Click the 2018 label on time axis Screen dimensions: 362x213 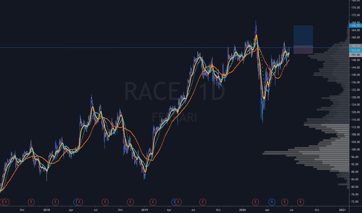[47, 210]
